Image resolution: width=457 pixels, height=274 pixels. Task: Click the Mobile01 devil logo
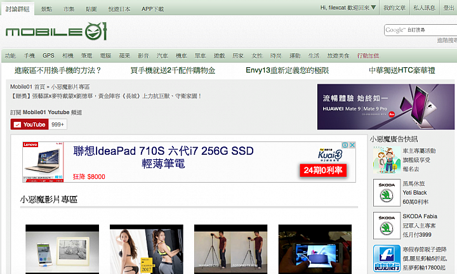(x=56, y=31)
